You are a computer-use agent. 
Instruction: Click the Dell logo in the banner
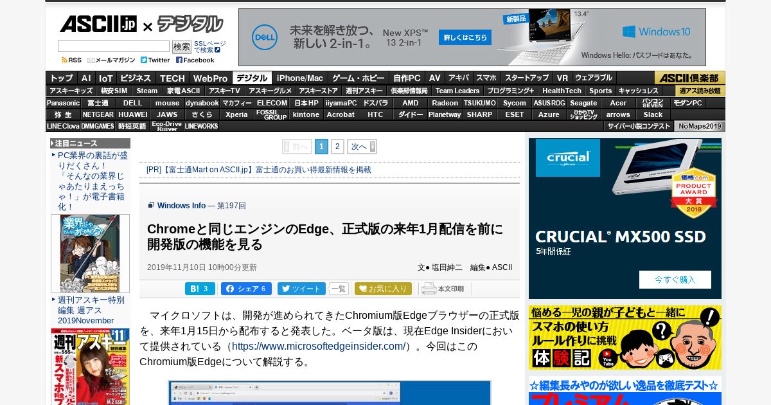264,37
